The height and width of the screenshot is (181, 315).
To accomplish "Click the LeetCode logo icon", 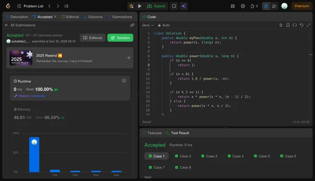I will click(x=8, y=6).
